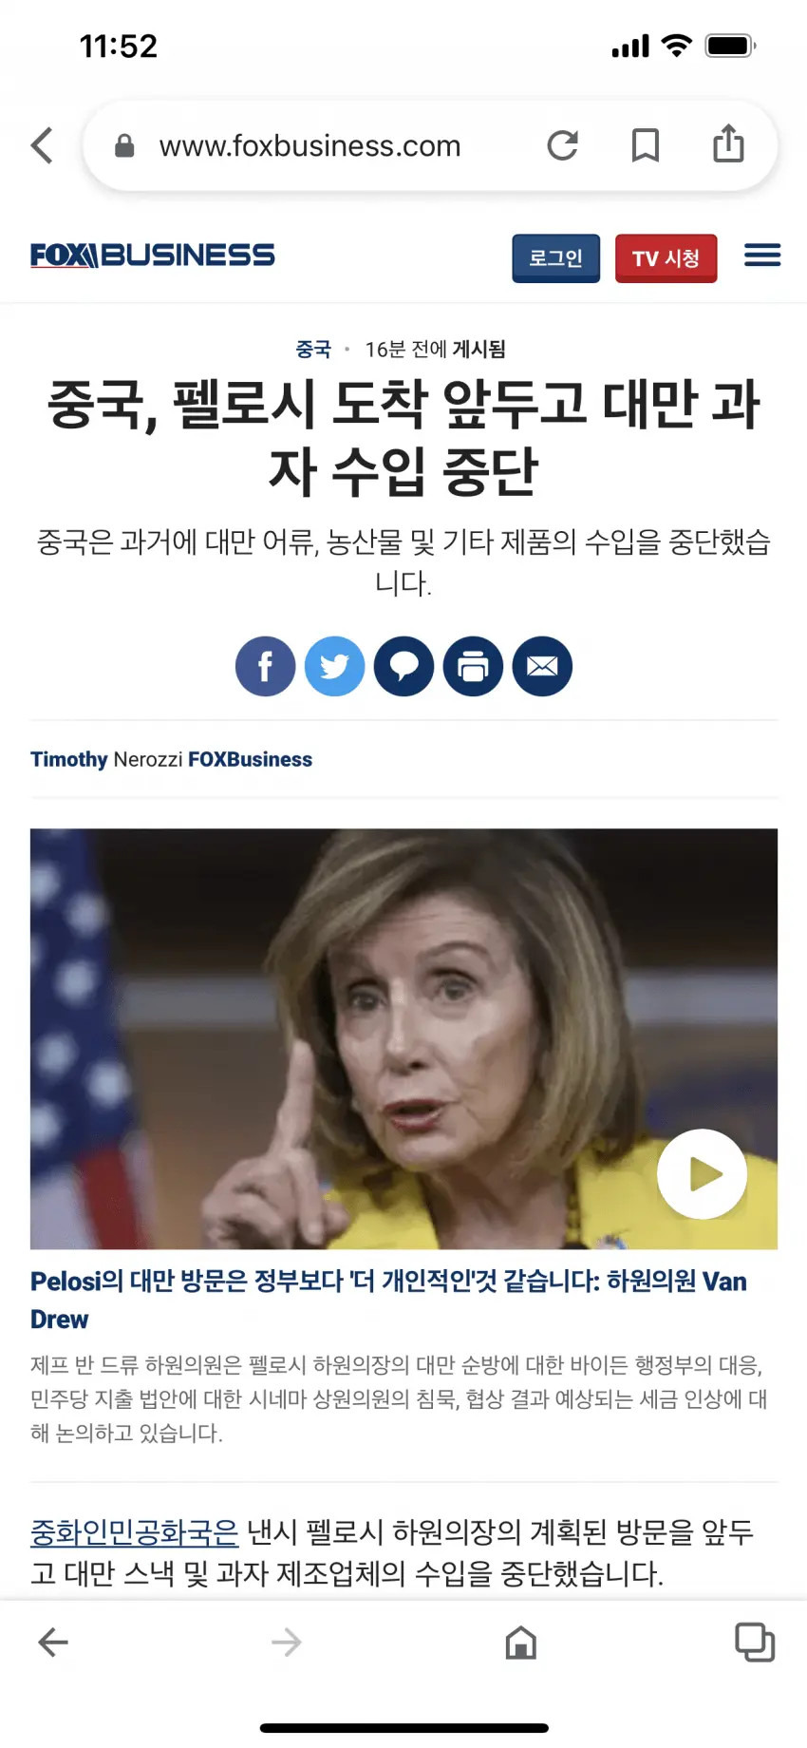Open the hamburger menu on Fox Business
Viewport: 807px width, 1748px height.
[762, 256]
